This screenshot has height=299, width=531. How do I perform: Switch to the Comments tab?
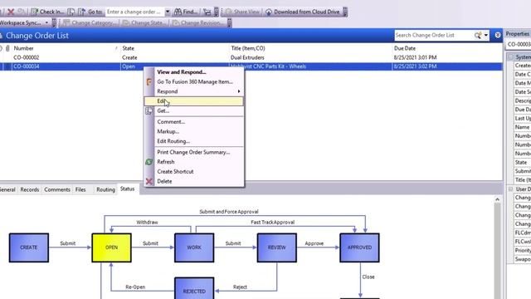coord(57,189)
